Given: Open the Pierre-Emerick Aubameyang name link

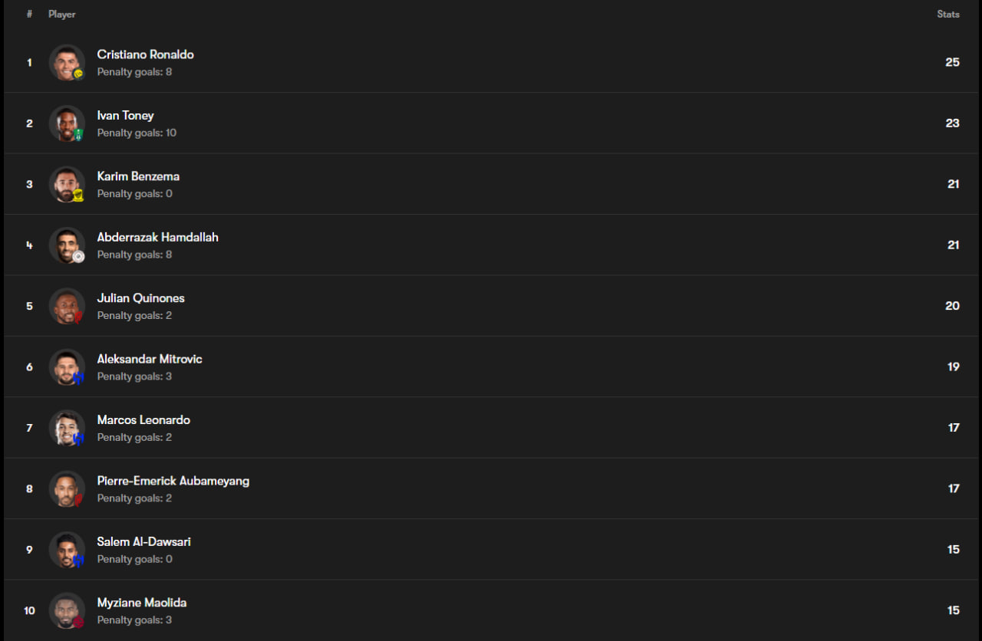Looking at the screenshot, I should (173, 481).
